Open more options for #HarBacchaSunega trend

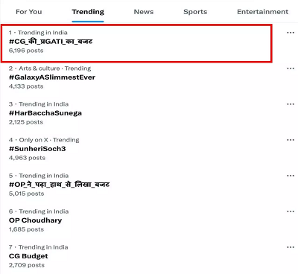click(291, 104)
